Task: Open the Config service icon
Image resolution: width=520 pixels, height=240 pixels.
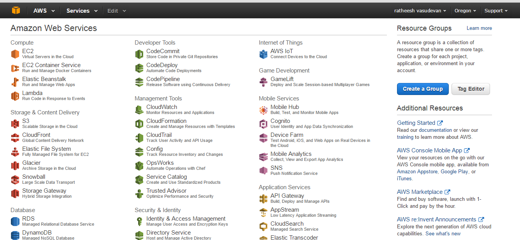Action: [x=139, y=152]
